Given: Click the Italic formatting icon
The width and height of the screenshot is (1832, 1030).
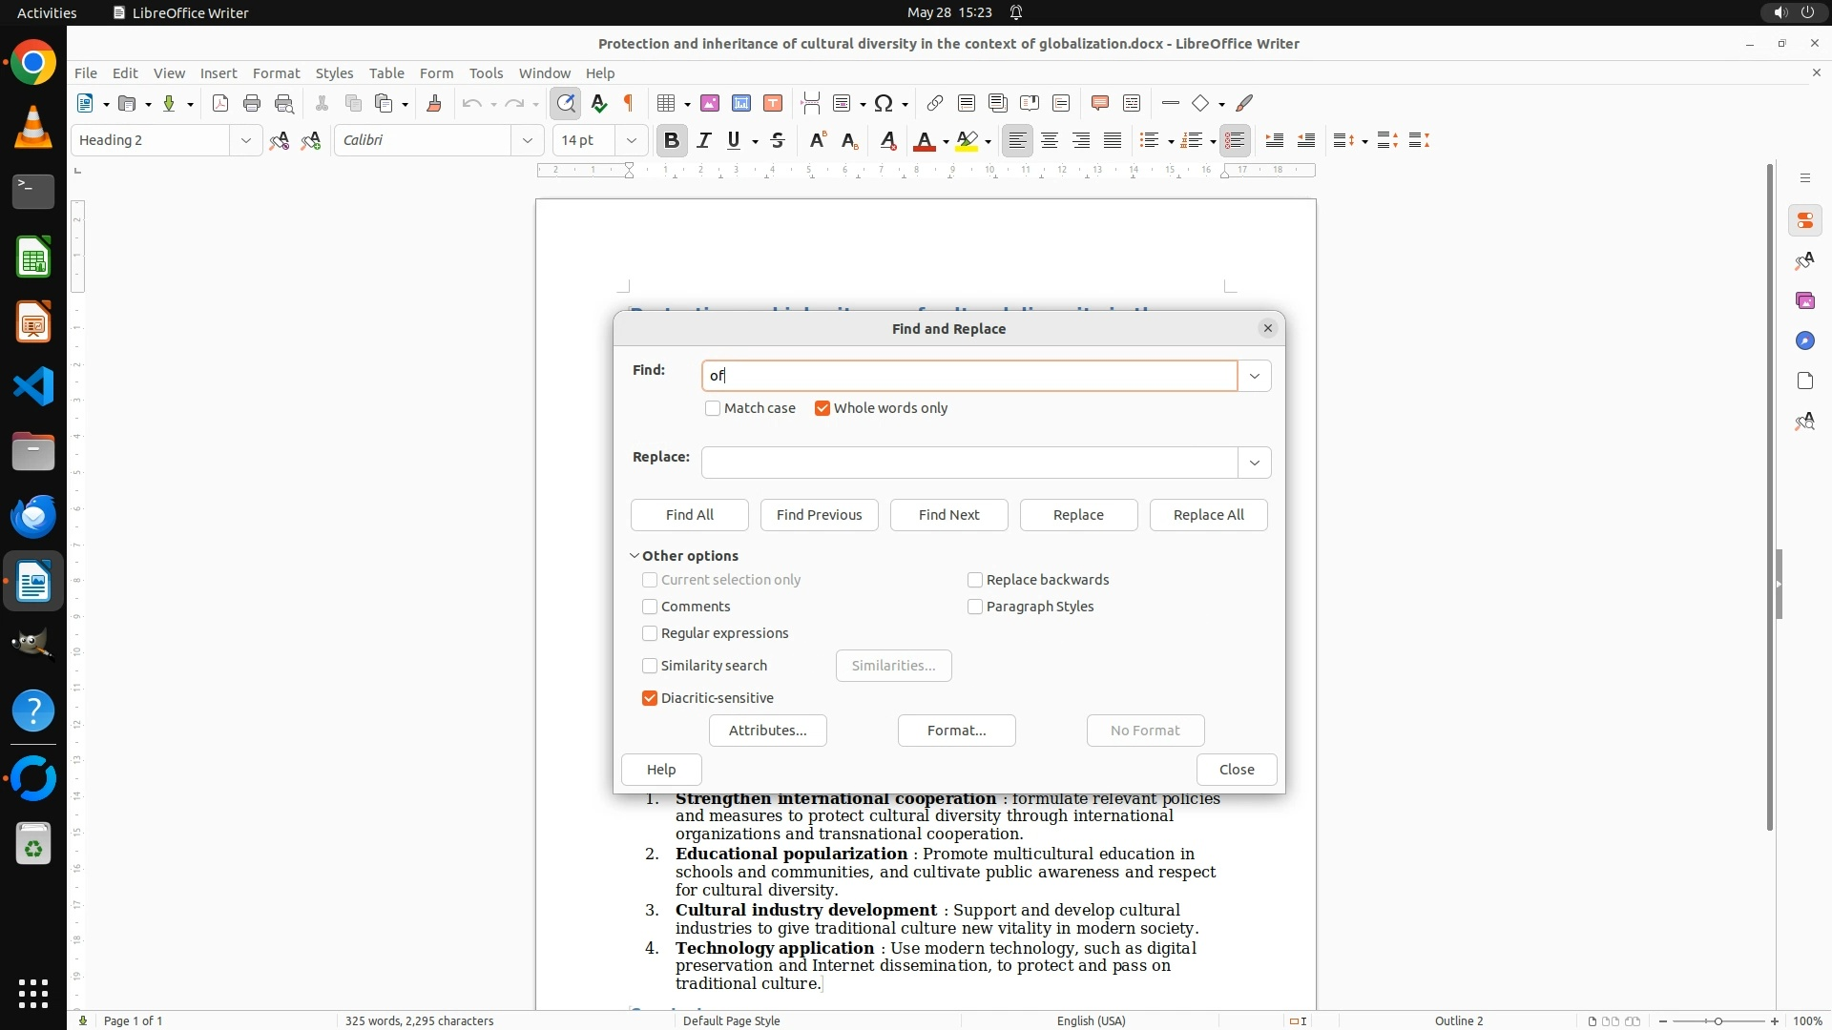Looking at the screenshot, I should tap(703, 140).
